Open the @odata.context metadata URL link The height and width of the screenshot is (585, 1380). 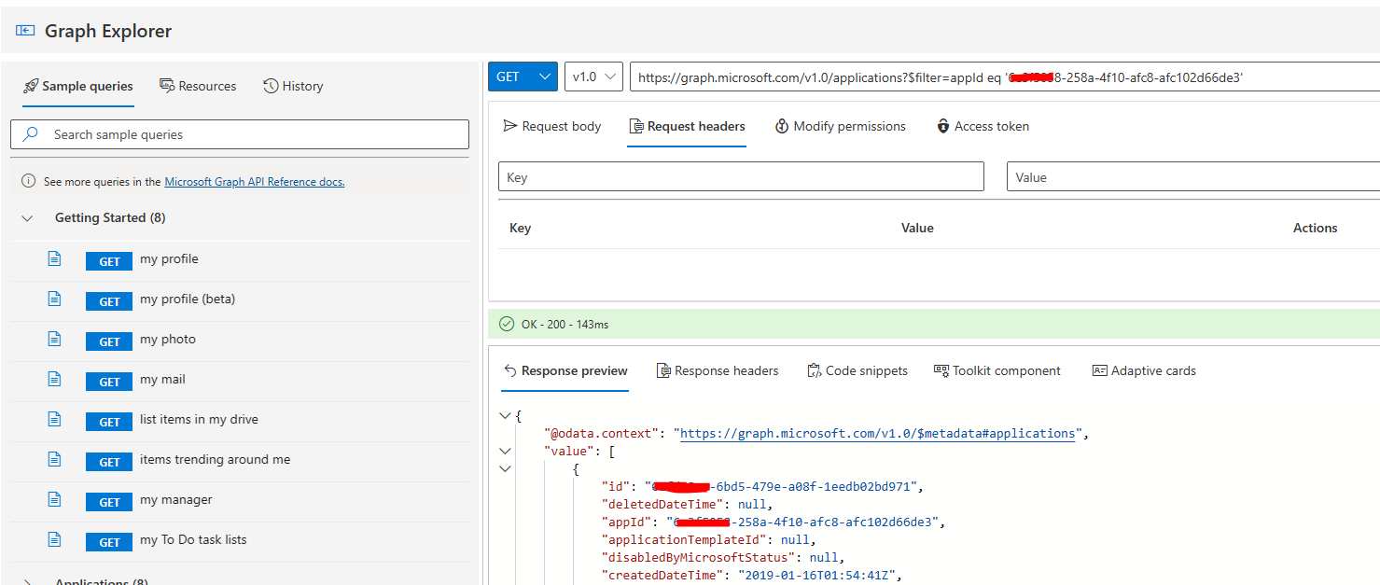[877, 434]
